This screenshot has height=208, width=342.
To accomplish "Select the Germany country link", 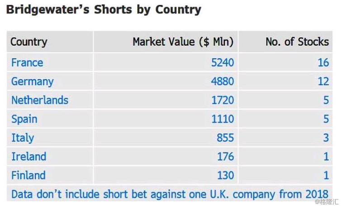I will tap(32, 81).
